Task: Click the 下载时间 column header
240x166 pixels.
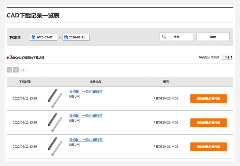Action: [x=25, y=82]
